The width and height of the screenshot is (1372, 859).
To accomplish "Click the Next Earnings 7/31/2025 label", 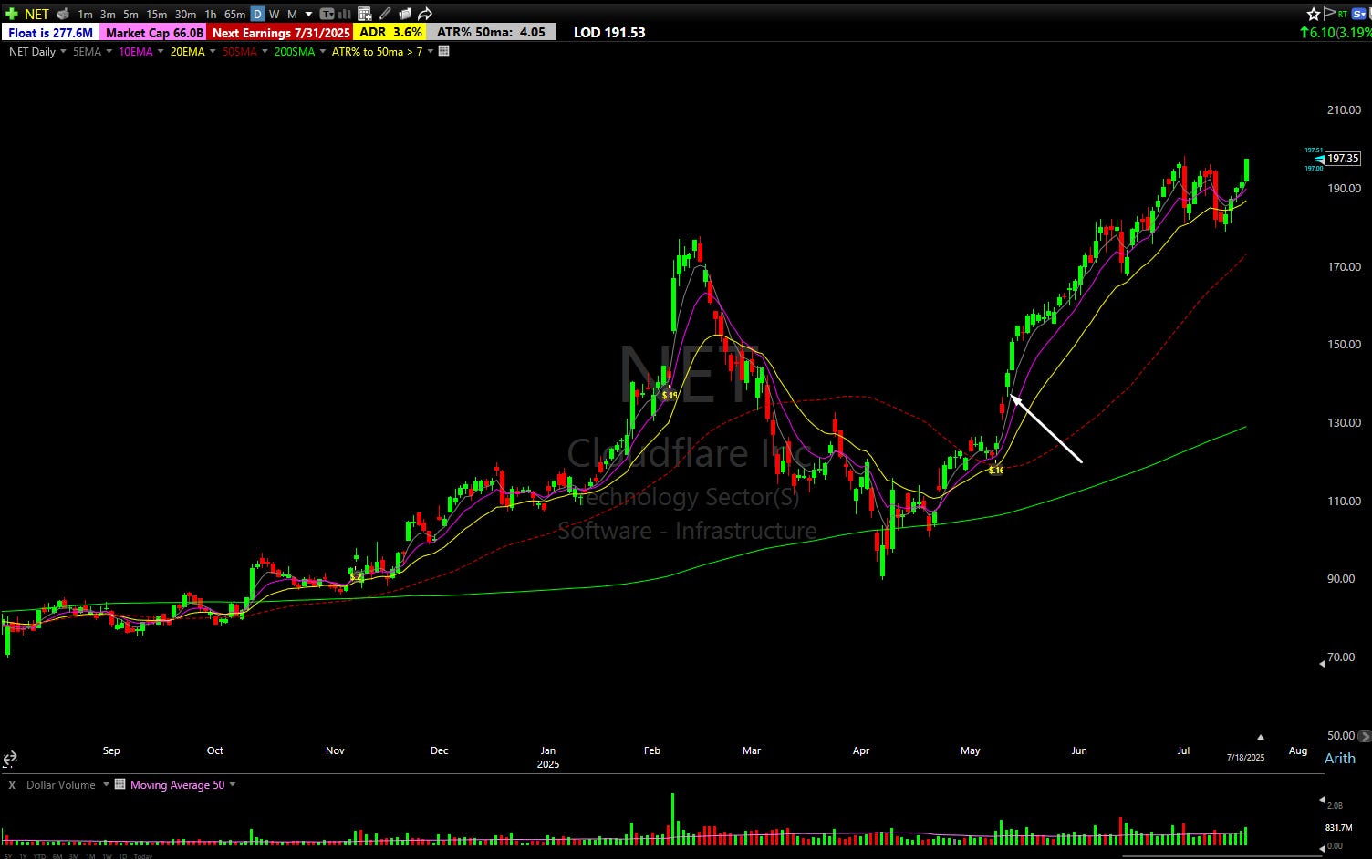I will coord(281,32).
